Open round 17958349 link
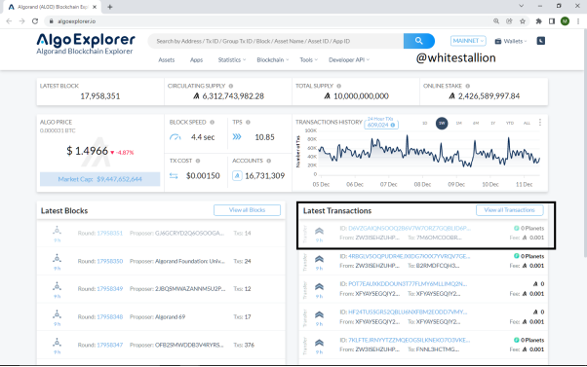Viewport: 587px width, 367px height. click(109, 289)
